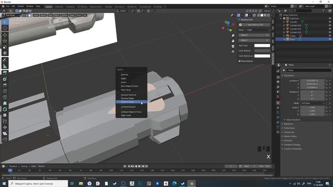The width and height of the screenshot is (333, 187).
Task: Select the Poly Build tool
Action: [x=5, y=103]
